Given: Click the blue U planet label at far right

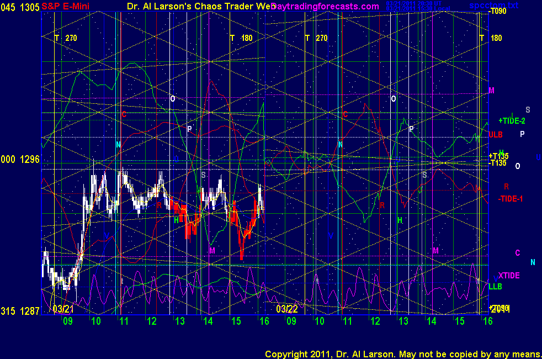Looking at the screenshot, I should [x=538, y=157].
